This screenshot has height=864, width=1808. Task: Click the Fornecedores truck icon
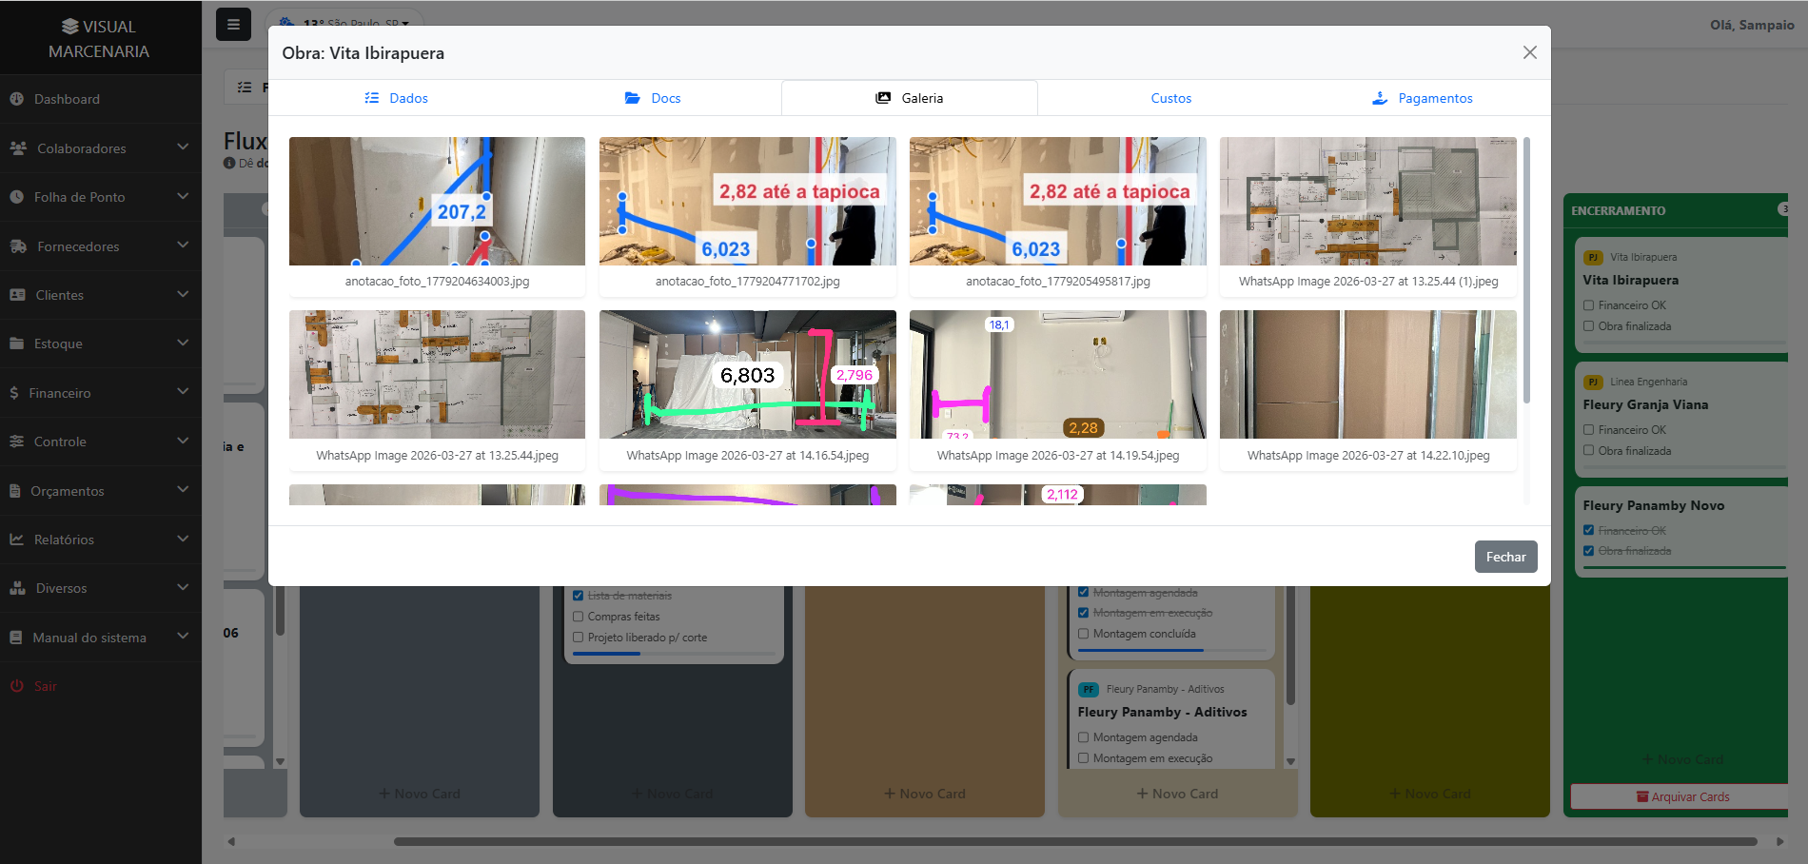pyautogui.click(x=18, y=246)
